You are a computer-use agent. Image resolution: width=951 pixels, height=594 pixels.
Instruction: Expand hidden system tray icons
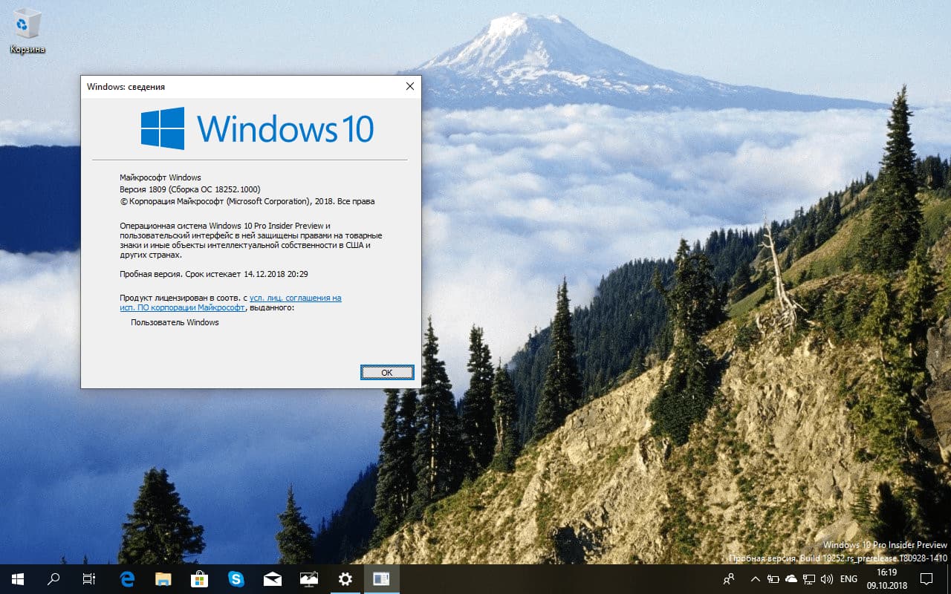click(755, 579)
